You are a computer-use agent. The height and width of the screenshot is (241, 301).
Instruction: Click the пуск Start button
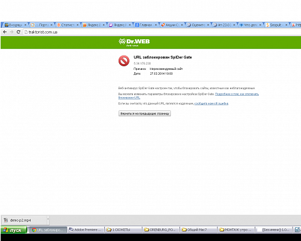[x=14, y=230]
